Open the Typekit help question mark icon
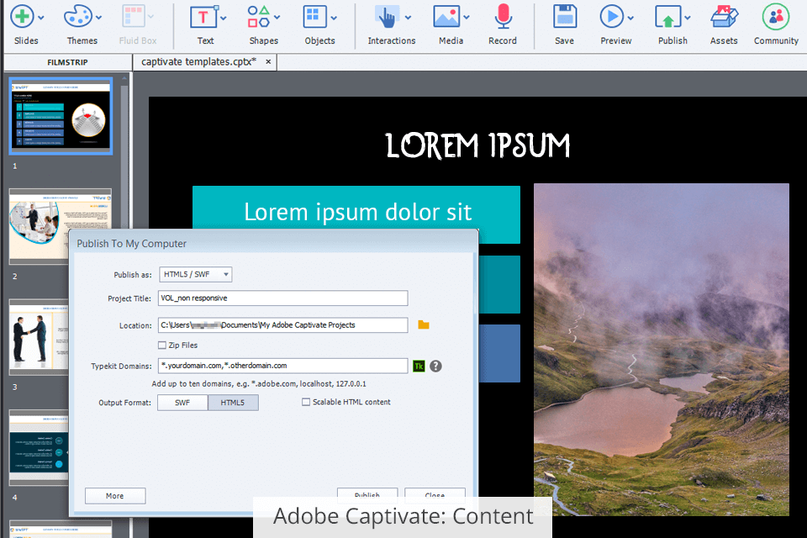The width and height of the screenshot is (807, 538). click(436, 366)
